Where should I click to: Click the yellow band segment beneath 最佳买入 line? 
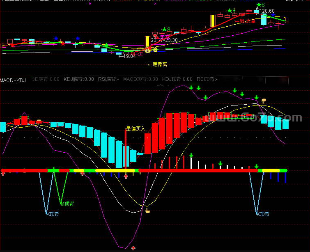click(115, 171)
